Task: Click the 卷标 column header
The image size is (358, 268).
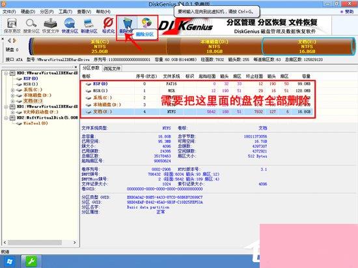Action: point(87,77)
